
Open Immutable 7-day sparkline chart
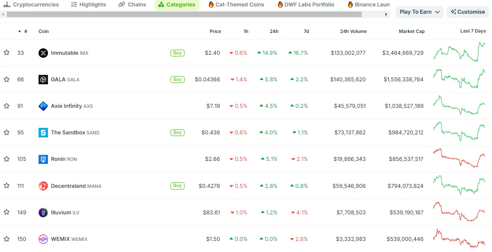459,52
